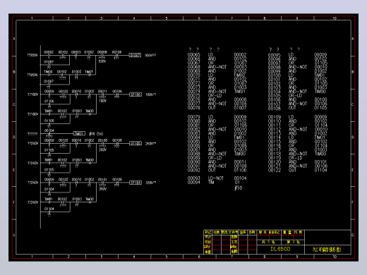Click instruction address 00095 in the list
The height and width of the screenshot is (275, 367).
275,55
